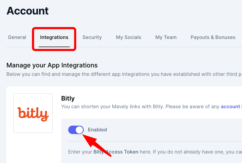Screen dimensions: 242x163
Task: Click the underline beneath the Integrations tab
Action: click(54, 47)
